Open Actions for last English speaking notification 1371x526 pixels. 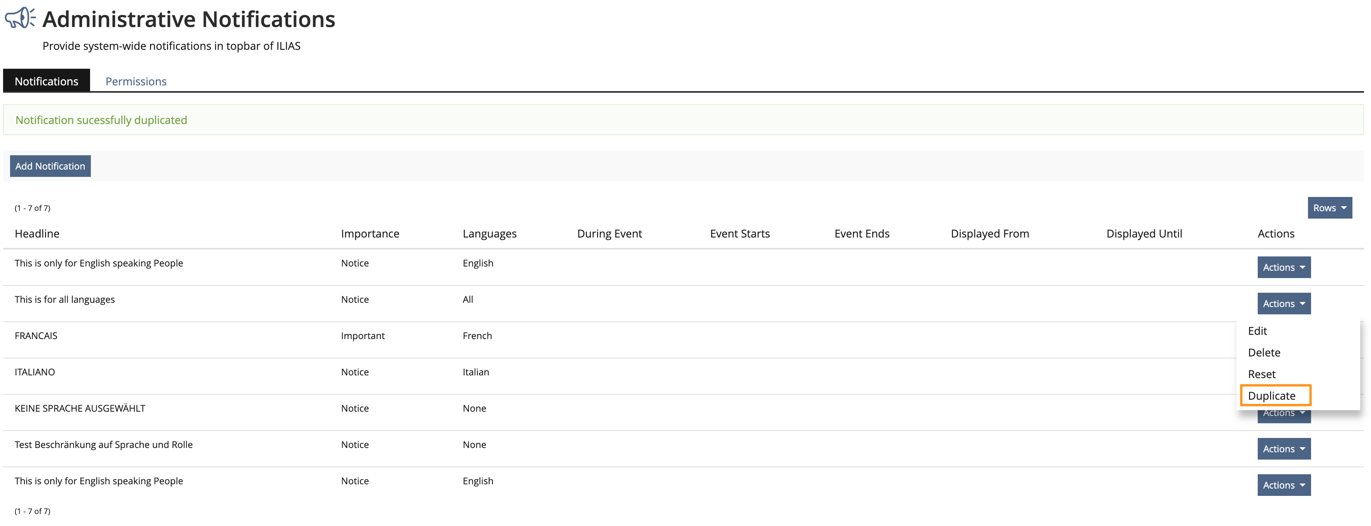pos(1283,485)
